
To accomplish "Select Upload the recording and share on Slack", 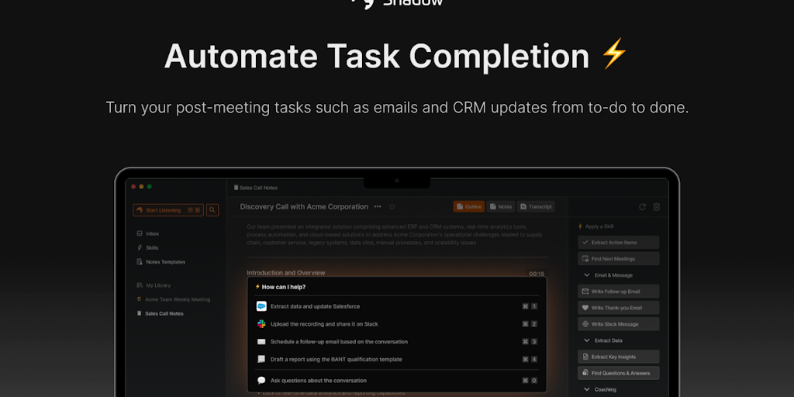I will click(x=397, y=324).
